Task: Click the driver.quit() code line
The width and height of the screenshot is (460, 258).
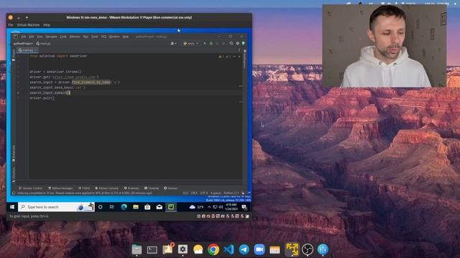Action: [x=42, y=98]
